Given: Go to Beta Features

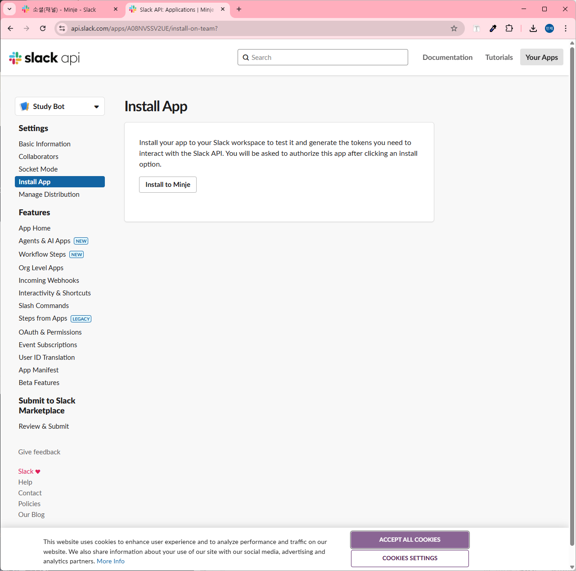Looking at the screenshot, I should 39,383.
